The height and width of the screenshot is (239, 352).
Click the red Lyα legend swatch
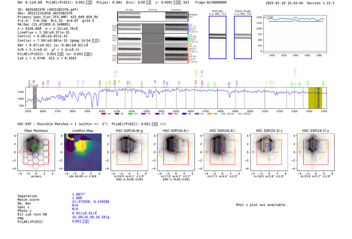pyautogui.click(x=103, y=114)
